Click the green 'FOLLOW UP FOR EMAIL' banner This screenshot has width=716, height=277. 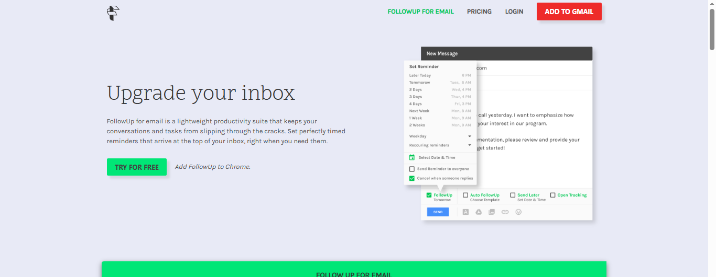coord(354,269)
